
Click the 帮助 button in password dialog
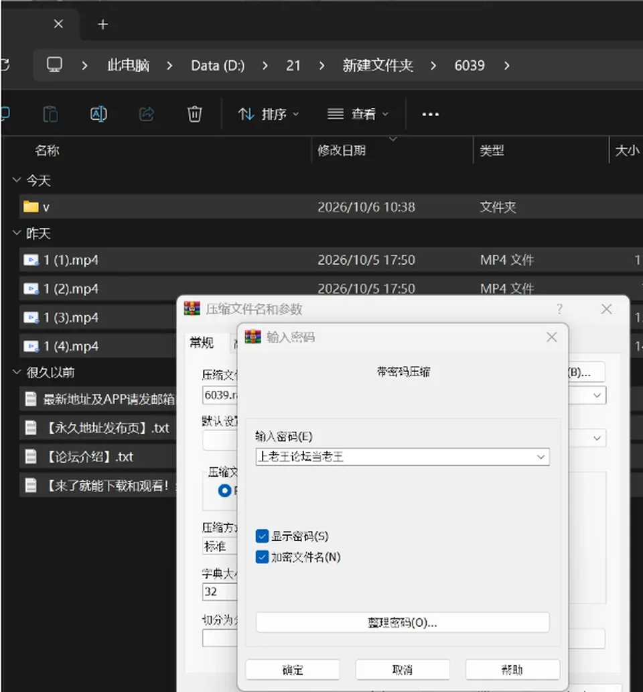click(x=512, y=670)
